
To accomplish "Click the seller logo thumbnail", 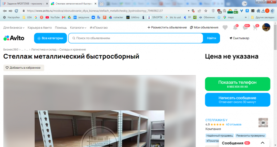I will [263, 123].
